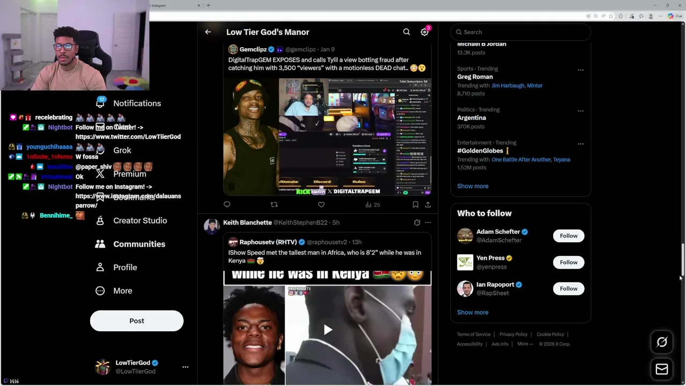This screenshot has width=686, height=386.
Task: Open new browser tab with plus button
Action: pos(208,5)
